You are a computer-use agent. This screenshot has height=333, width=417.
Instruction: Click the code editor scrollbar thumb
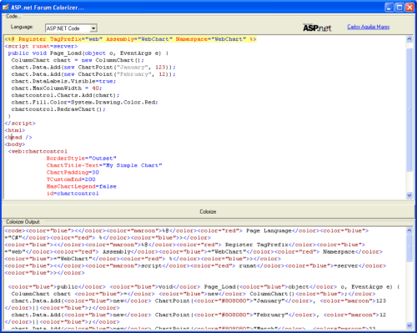(409, 109)
